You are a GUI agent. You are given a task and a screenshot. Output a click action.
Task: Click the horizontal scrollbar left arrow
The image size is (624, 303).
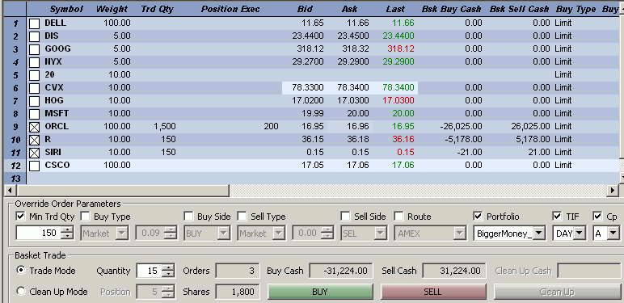pyautogui.click(x=9, y=191)
